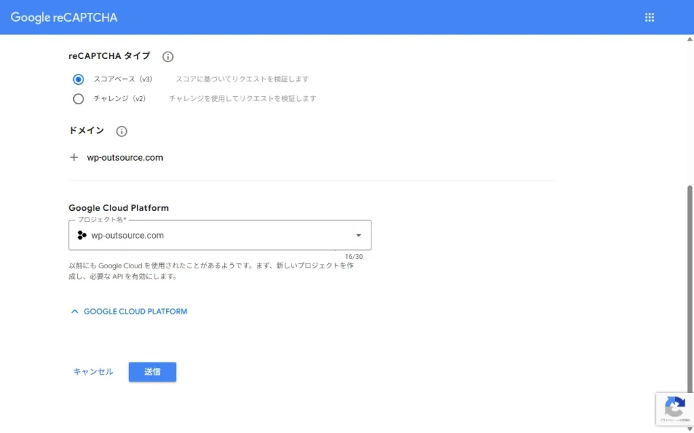Click the scrollbar up arrow
The width and height of the screenshot is (694, 433).
point(689,39)
